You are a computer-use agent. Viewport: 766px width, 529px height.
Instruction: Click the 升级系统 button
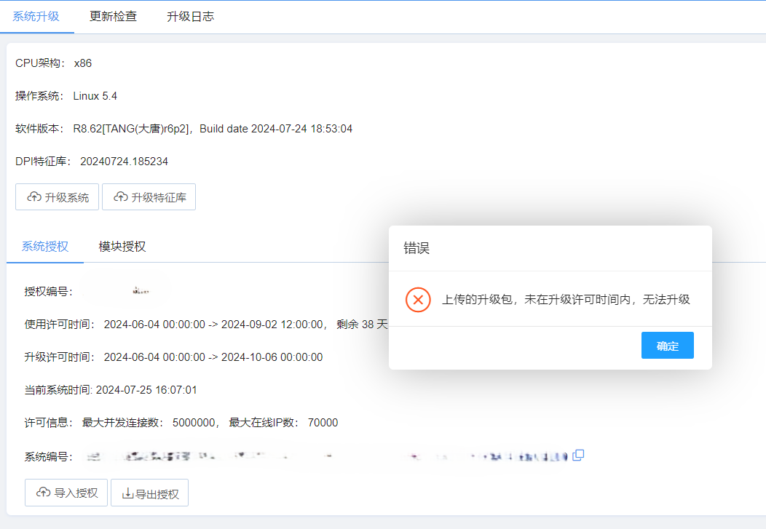57,196
